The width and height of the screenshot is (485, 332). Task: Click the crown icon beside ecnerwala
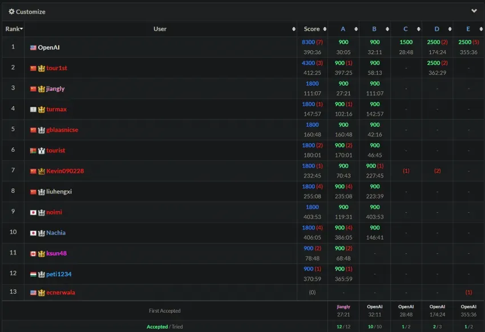[42, 293]
